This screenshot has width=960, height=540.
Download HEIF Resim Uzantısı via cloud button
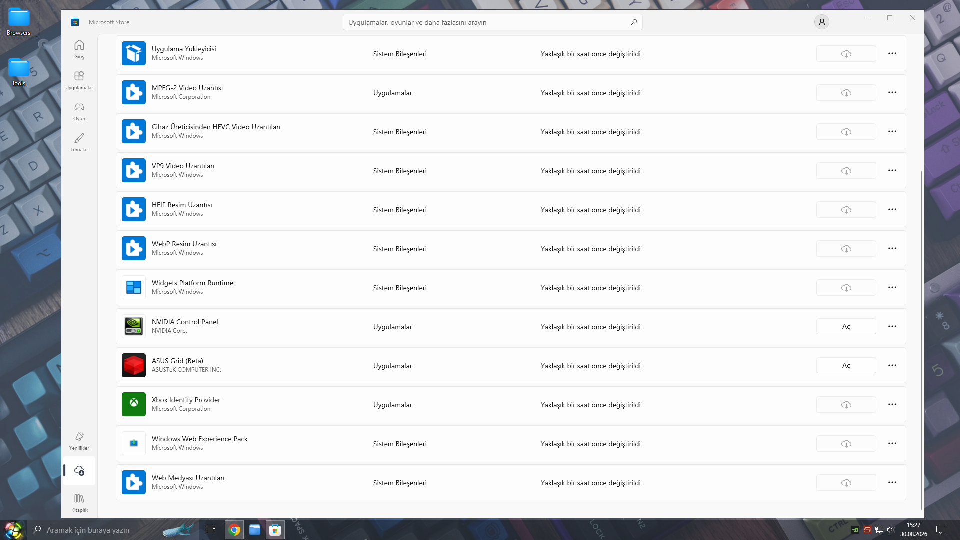point(846,210)
